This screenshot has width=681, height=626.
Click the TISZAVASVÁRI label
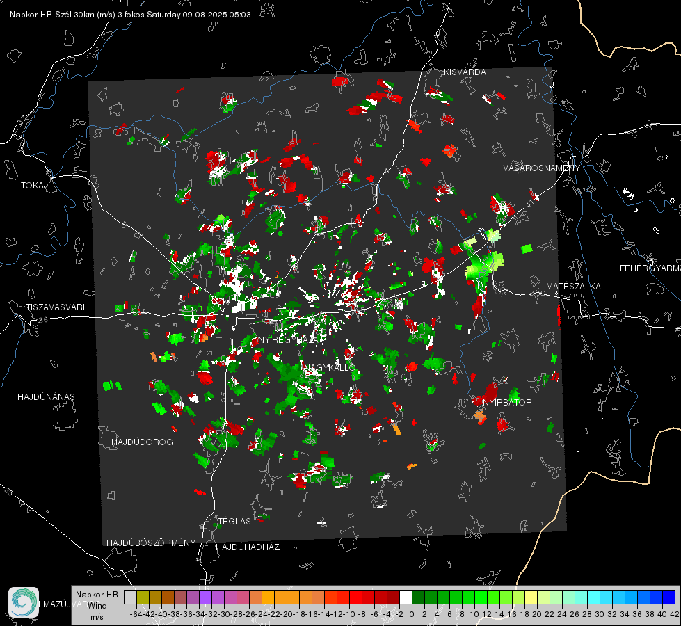56,307
